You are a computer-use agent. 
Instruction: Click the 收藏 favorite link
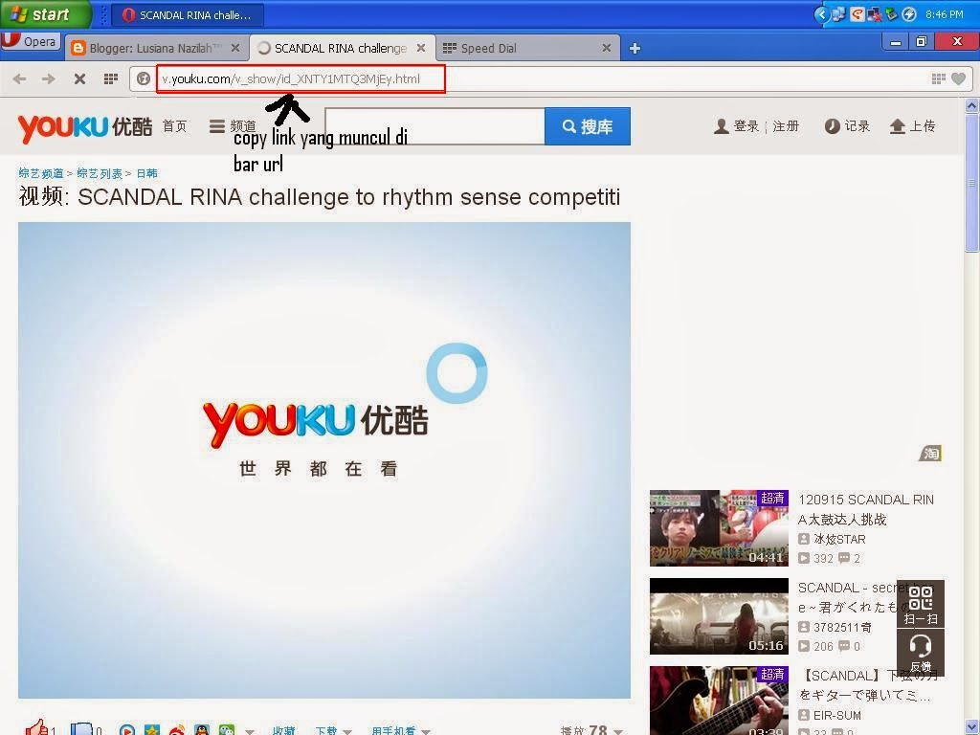[x=283, y=730]
